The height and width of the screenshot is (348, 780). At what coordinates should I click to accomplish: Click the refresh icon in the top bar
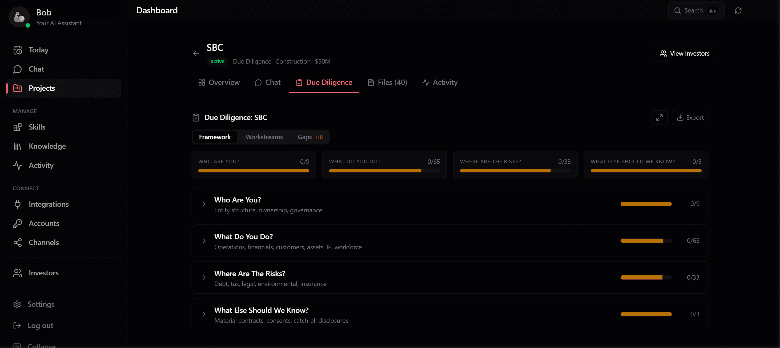738,10
